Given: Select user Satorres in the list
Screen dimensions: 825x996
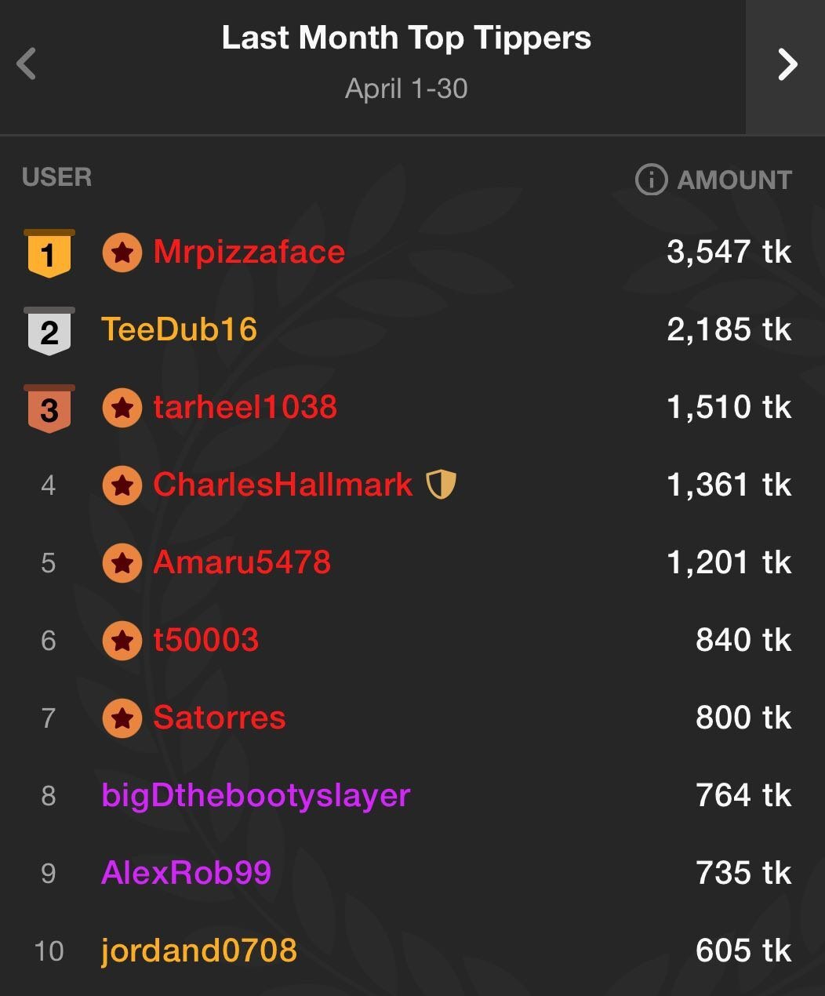Looking at the screenshot, I should pos(219,718).
